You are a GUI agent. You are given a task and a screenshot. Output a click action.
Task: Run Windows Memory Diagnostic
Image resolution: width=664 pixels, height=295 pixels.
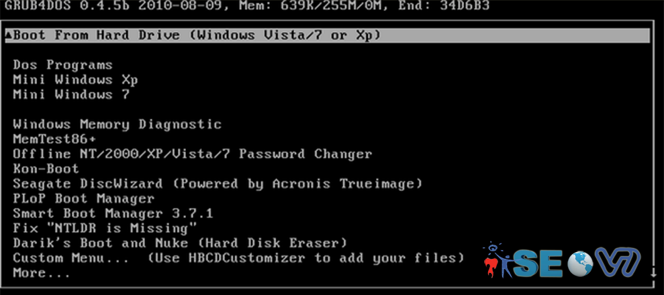point(117,124)
